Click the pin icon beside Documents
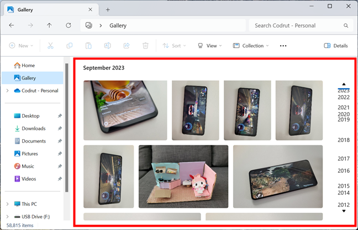 pos(60,141)
